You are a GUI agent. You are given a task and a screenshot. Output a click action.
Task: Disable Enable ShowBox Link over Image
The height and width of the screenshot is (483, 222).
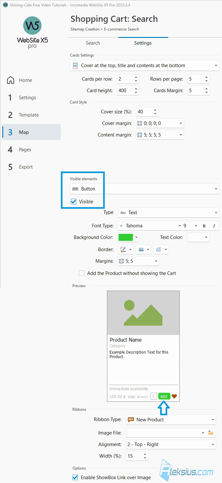tap(75, 478)
